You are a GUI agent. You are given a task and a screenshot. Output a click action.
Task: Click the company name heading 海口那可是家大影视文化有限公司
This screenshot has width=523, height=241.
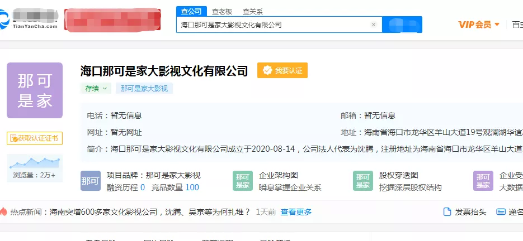pos(164,71)
